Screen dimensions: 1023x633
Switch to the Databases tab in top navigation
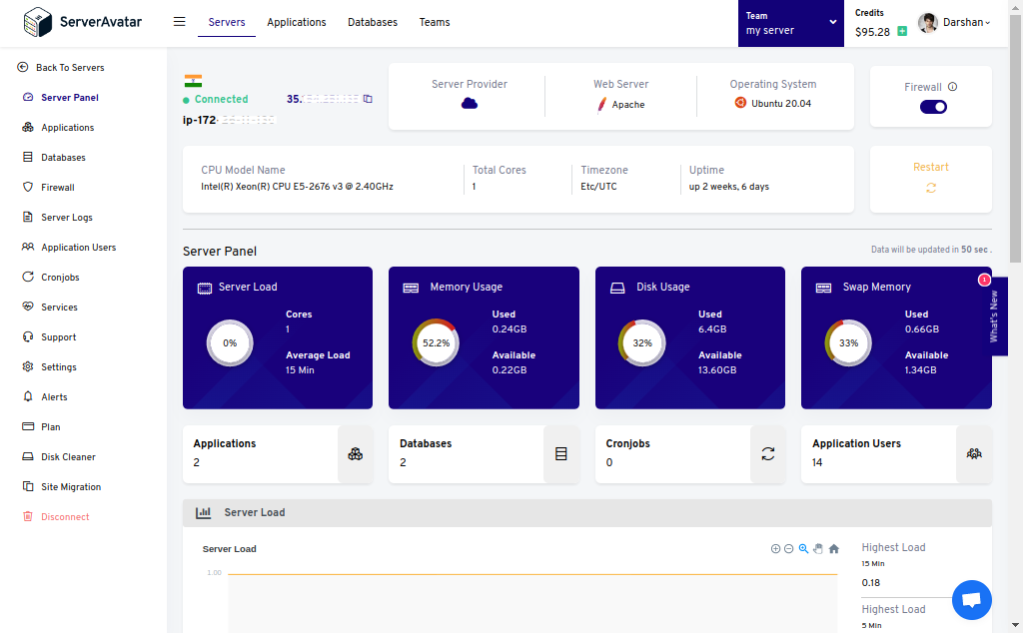(372, 22)
